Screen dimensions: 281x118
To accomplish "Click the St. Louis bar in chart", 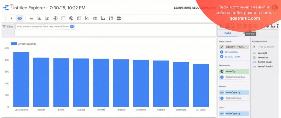I will (201, 85).
